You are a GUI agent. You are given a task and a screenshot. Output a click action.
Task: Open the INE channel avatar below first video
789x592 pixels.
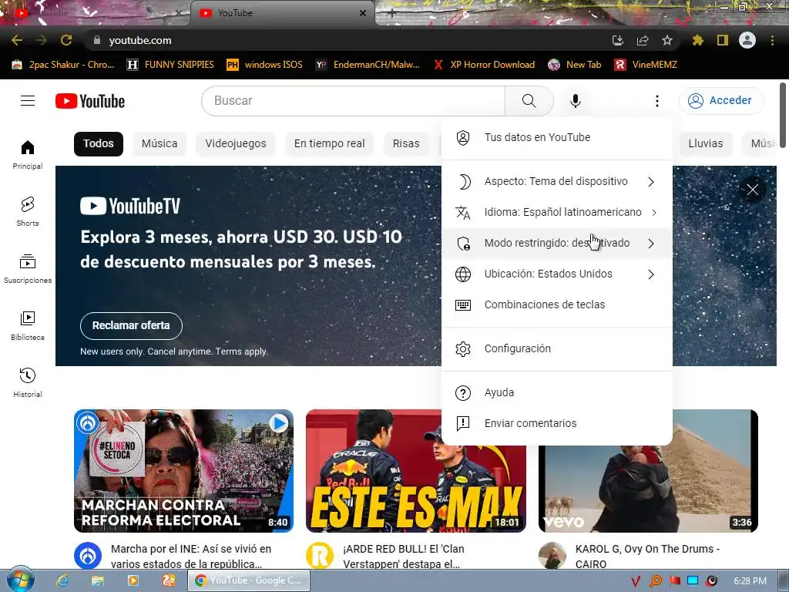tap(88, 556)
